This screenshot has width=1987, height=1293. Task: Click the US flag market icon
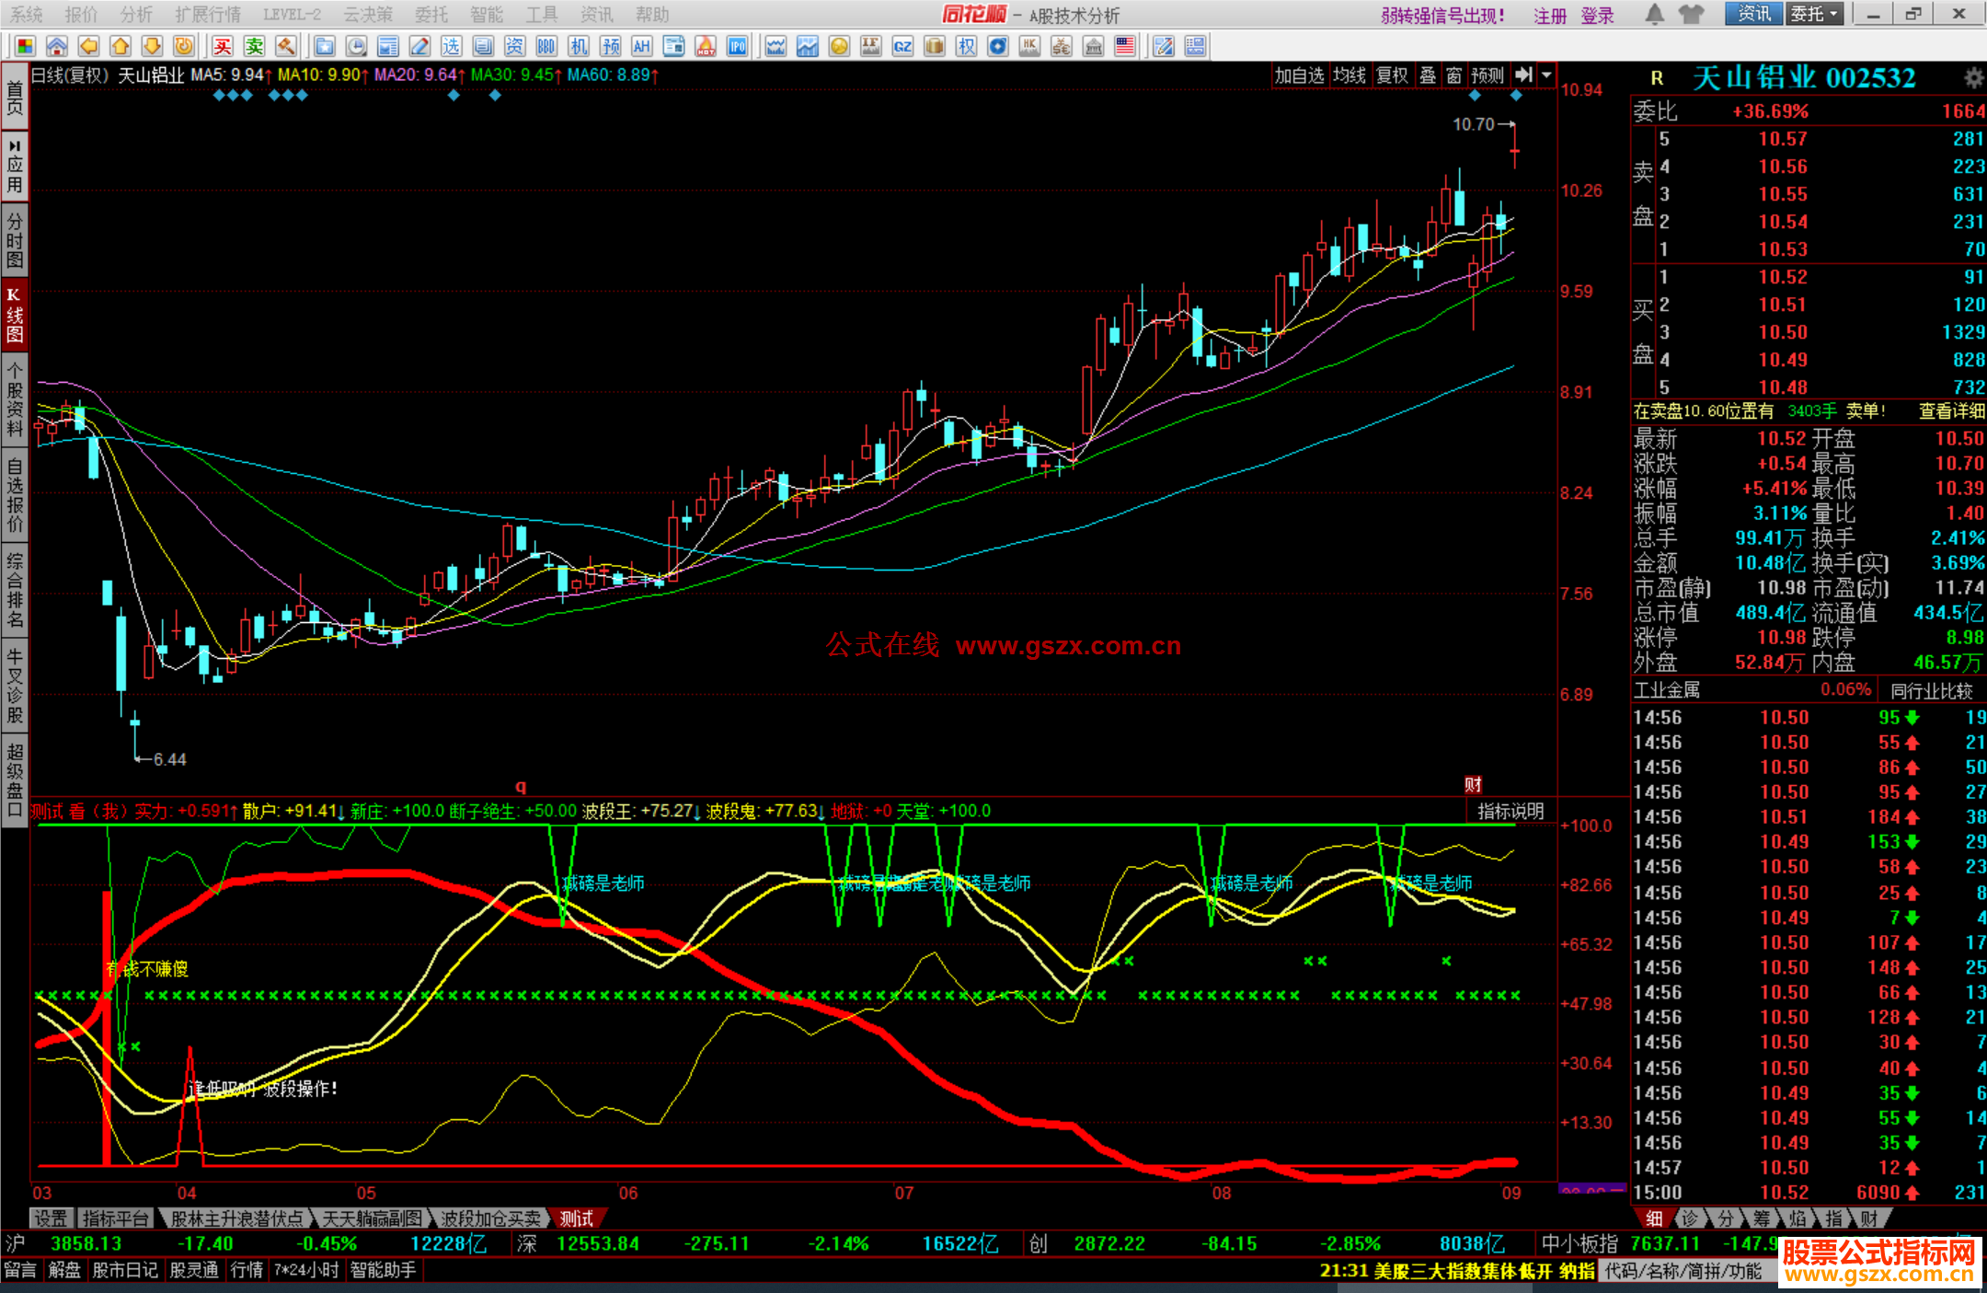(1124, 46)
